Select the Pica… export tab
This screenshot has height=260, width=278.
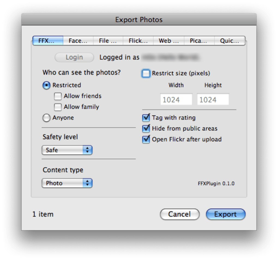point(199,41)
